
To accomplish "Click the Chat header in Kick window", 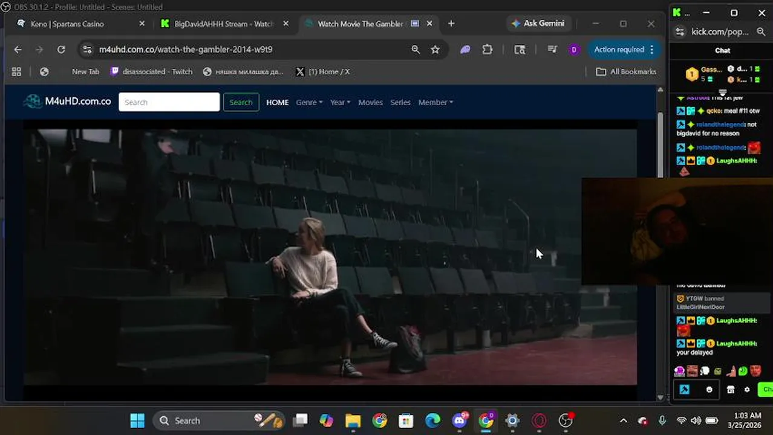I will pos(722,50).
